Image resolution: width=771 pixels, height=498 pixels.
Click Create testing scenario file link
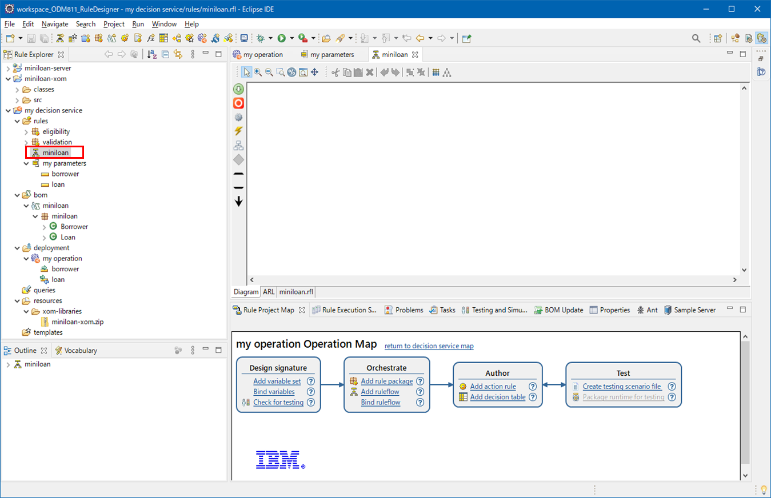pos(622,387)
